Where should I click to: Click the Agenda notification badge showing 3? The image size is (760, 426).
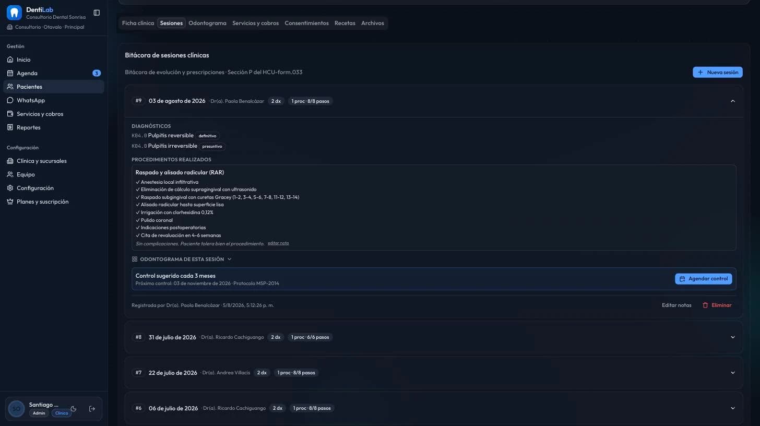97,73
